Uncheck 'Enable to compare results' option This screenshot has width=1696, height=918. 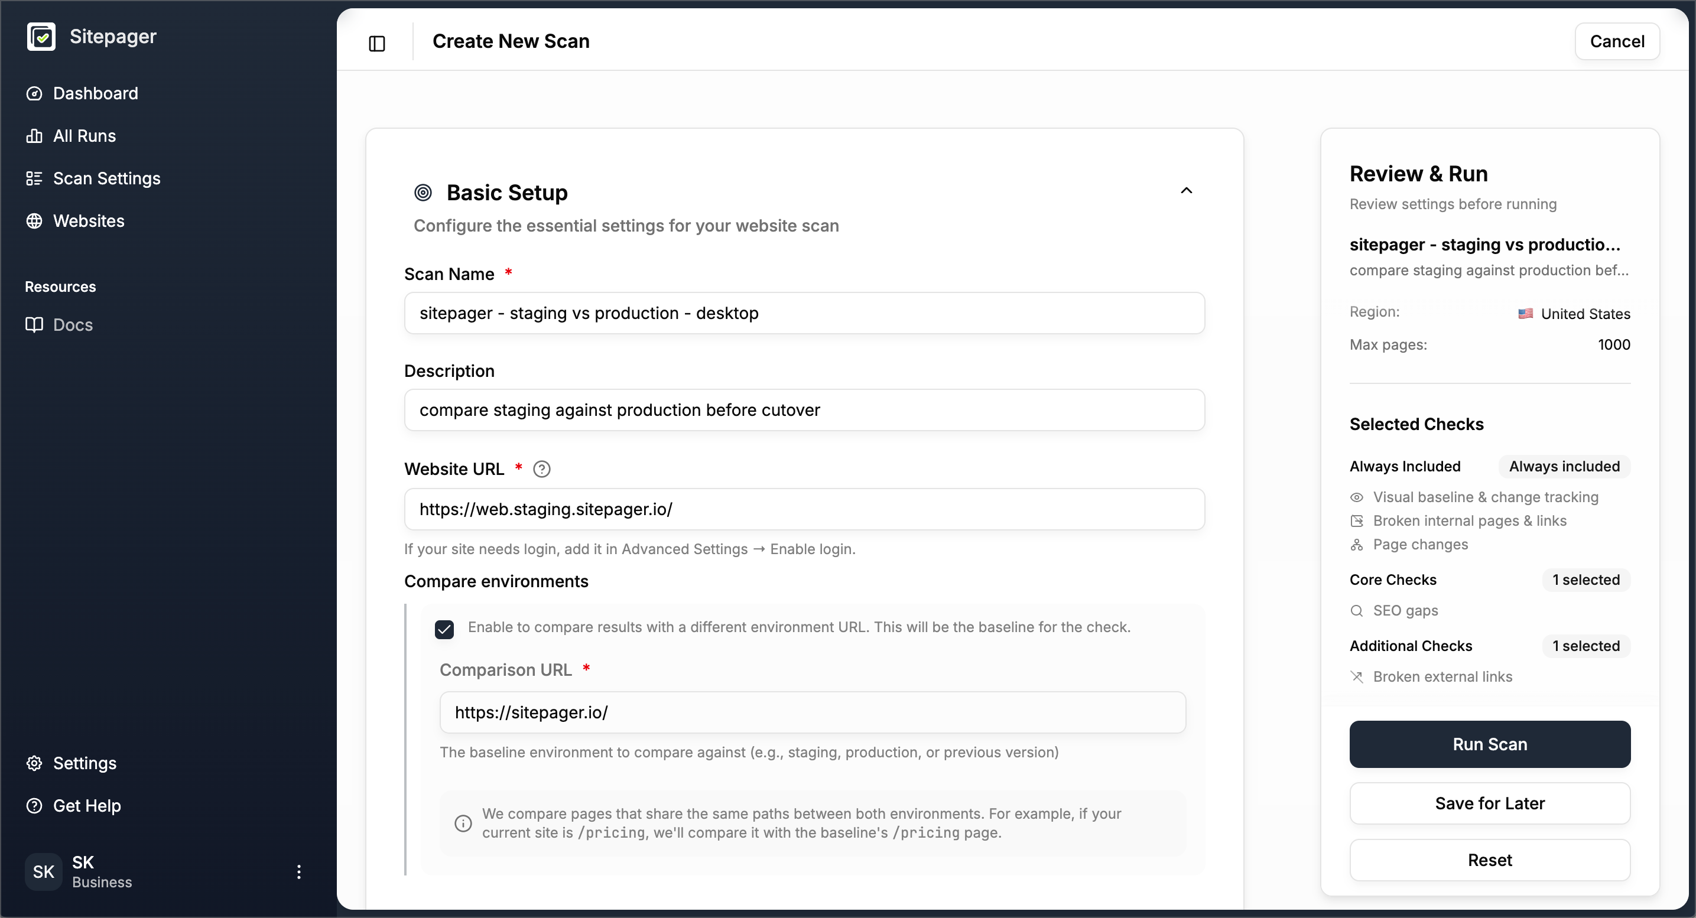click(445, 629)
